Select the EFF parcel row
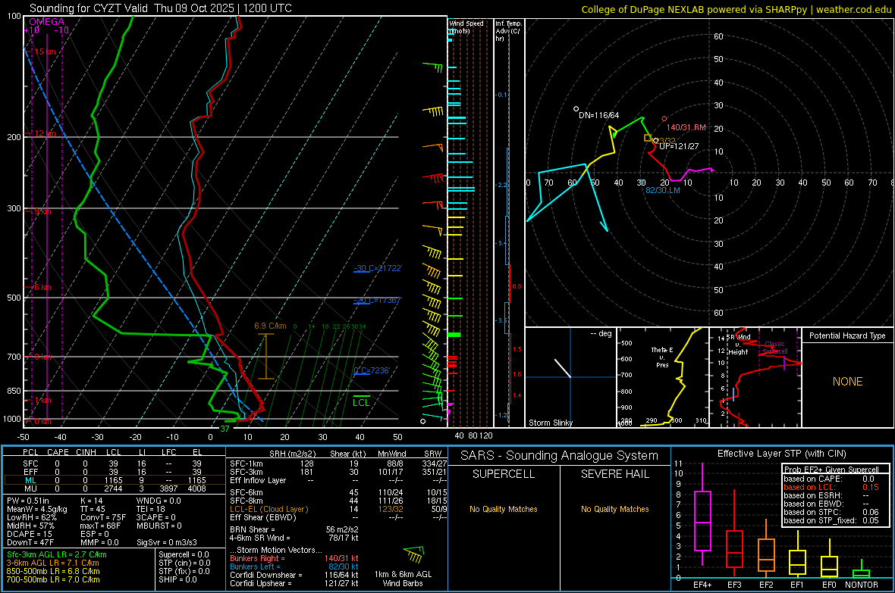Image resolution: width=895 pixels, height=593 pixels. click(x=115, y=472)
